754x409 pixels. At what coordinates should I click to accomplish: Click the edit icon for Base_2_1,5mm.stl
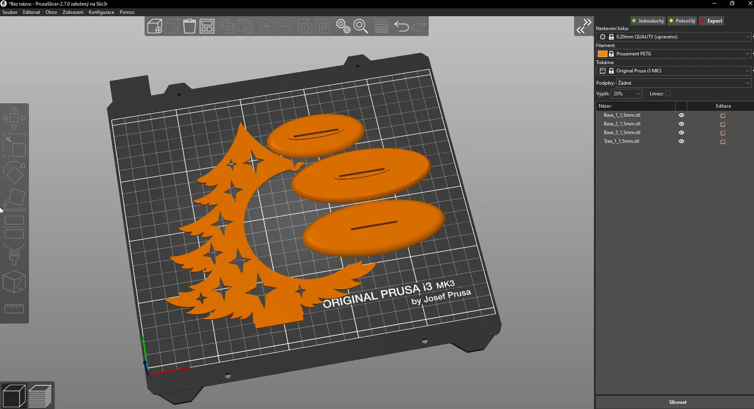723,124
